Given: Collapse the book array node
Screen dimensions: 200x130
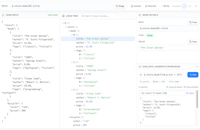Looking at the screenshot, I should point(69,31).
